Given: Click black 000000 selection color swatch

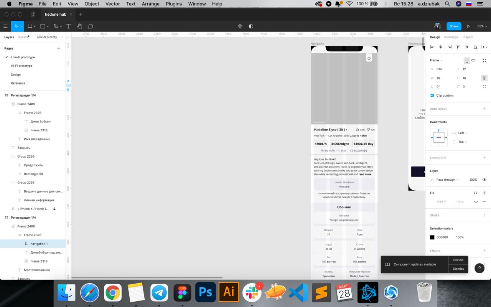Looking at the screenshot, I should tap(432, 237).
